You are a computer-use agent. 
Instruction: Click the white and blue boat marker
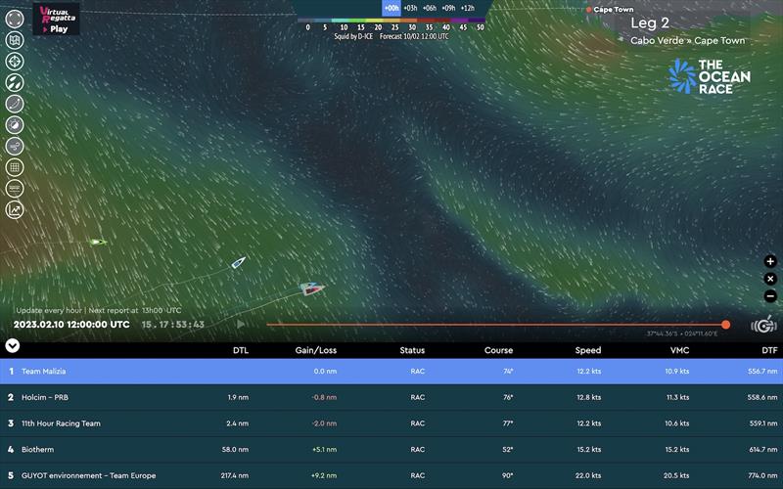point(238,262)
